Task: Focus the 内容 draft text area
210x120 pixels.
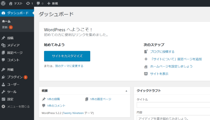Action: 173,118
